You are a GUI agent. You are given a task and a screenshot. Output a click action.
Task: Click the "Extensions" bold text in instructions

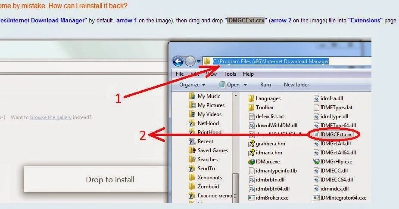pyautogui.click(x=365, y=20)
